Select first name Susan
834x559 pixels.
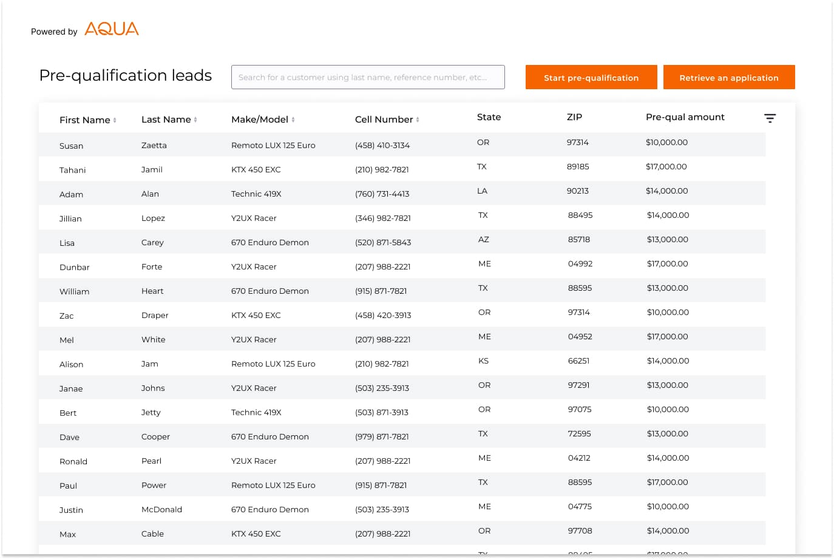(71, 146)
